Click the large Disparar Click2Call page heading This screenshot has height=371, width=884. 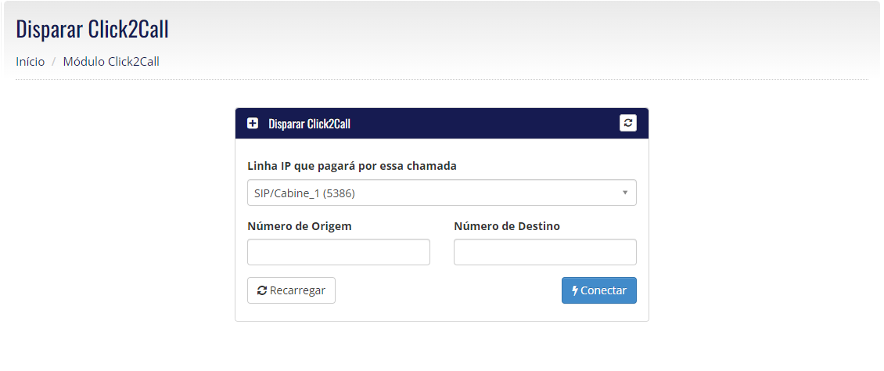(92, 29)
